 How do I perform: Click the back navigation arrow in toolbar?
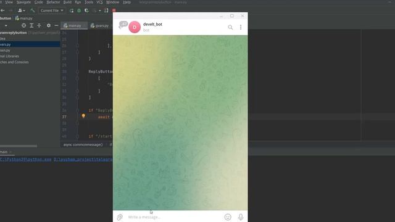pyautogui.click(x=2, y=10)
